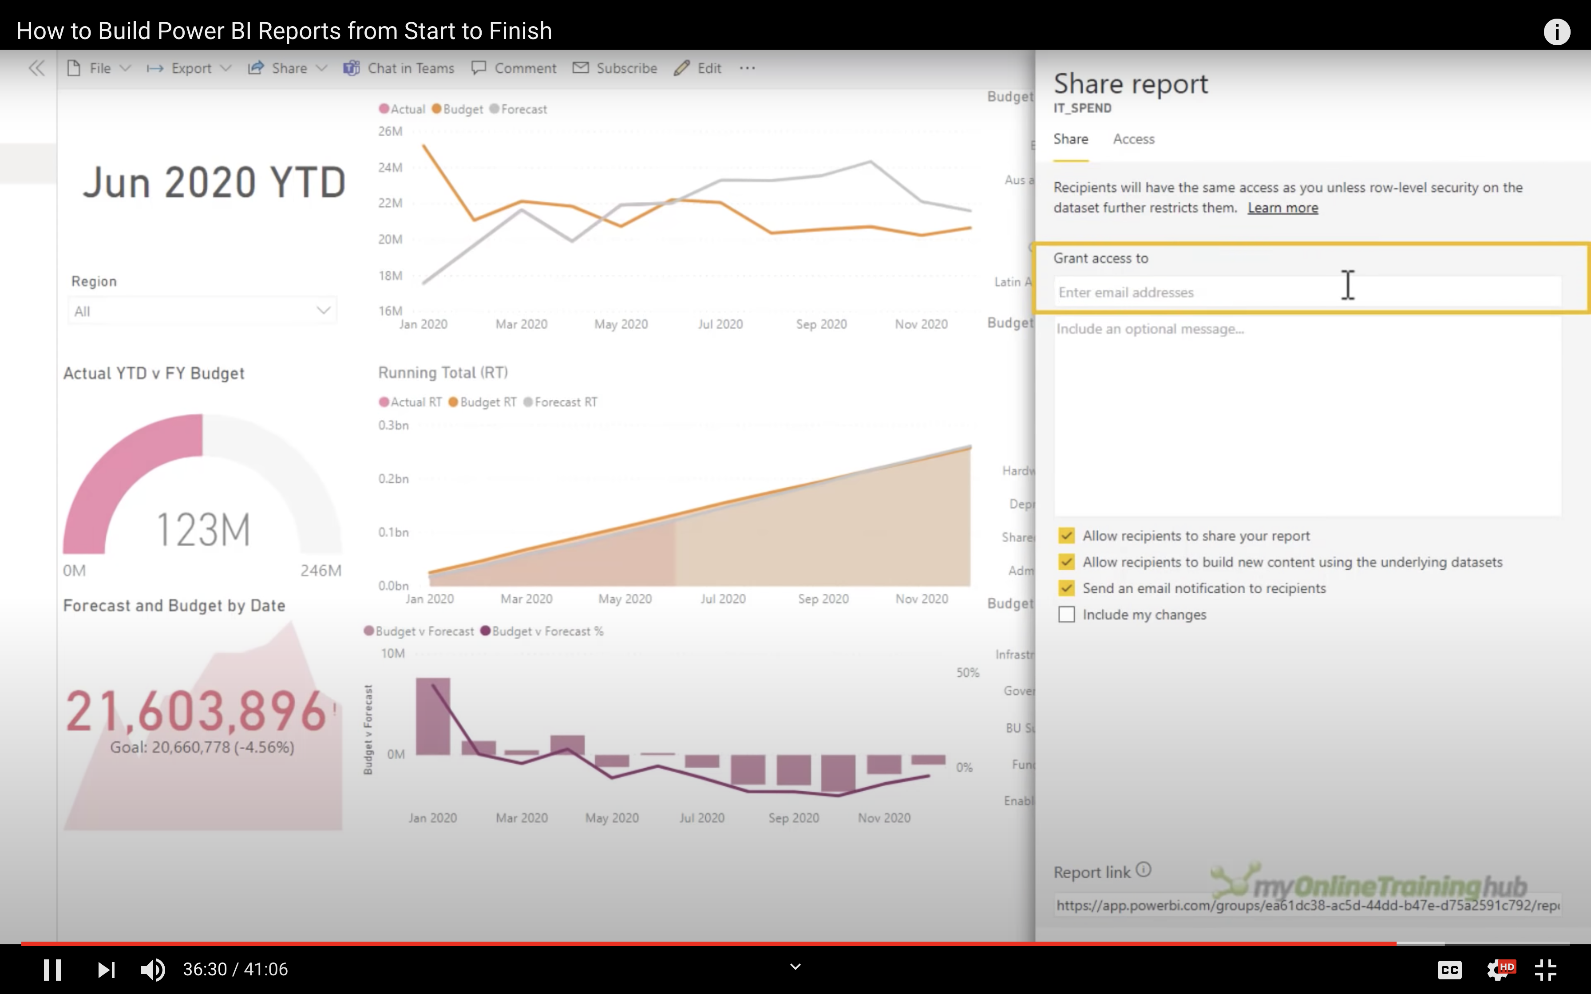Click the Edit pencil icon
Image resolution: width=1591 pixels, height=994 pixels.
[x=681, y=68]
